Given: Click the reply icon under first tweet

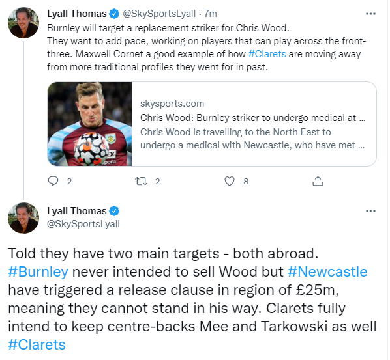Looking at the screenshot, I should point(53,181).
